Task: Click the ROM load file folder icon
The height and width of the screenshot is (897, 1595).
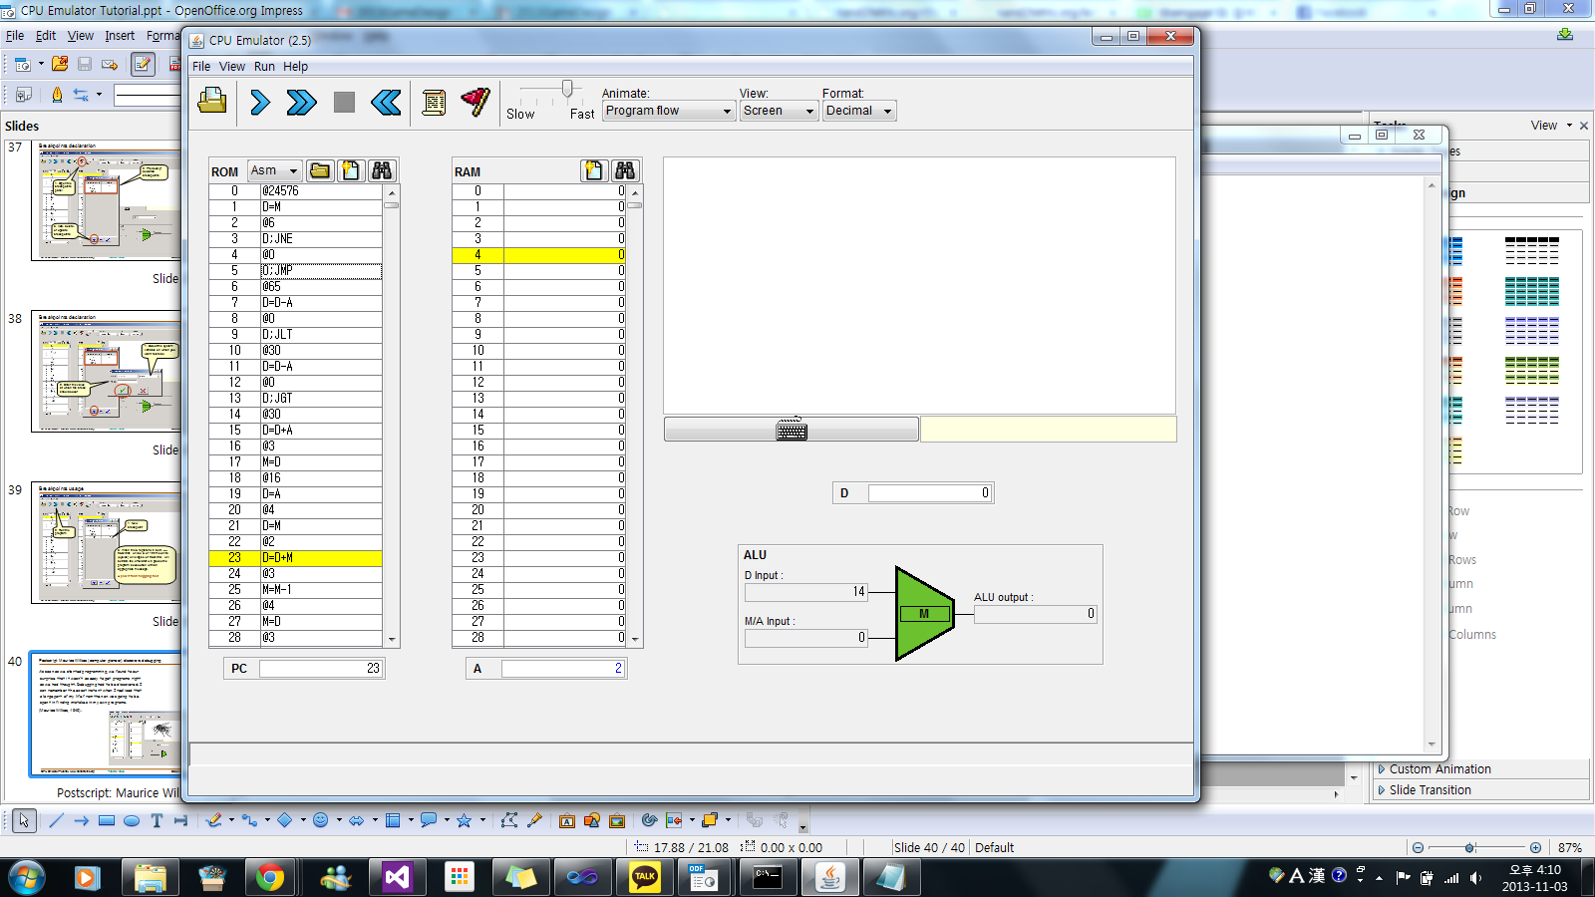Action: tap(320, 170)
